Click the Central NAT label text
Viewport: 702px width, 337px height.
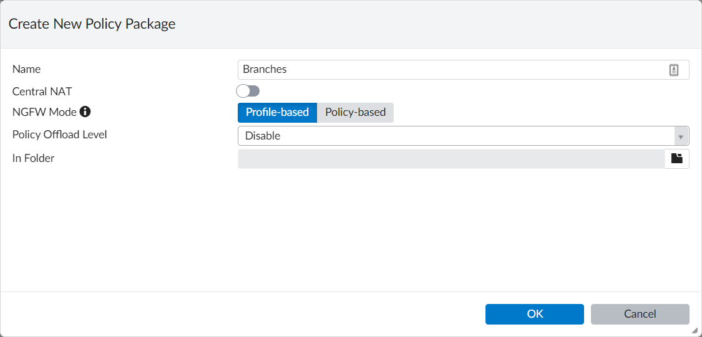point(42,92)
